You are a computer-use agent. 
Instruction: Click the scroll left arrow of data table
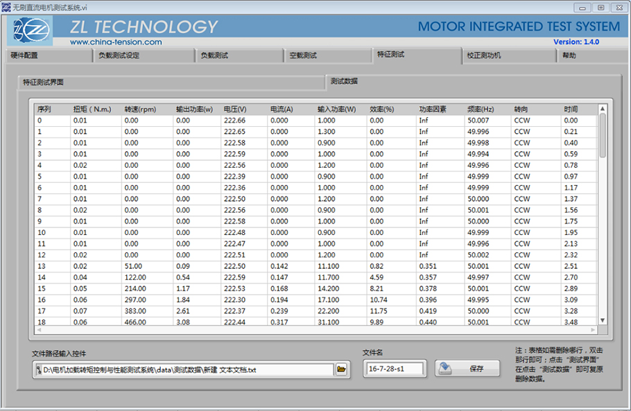[40, 330]
